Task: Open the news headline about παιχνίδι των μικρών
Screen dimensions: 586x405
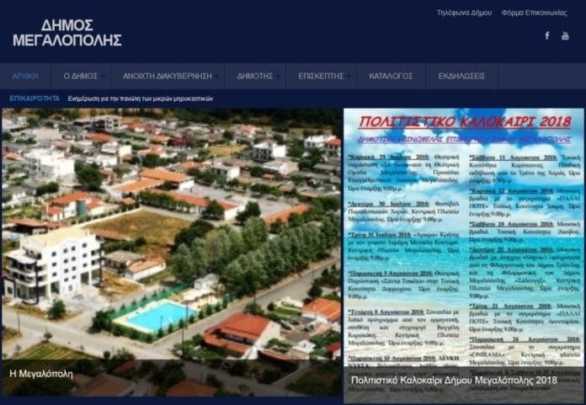Action: pyautogui.click(x=141, y=99)
